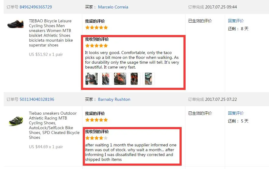Open the green black cycling shoe product image
This screenshot has width=269, height=169.
coord(16,121)
